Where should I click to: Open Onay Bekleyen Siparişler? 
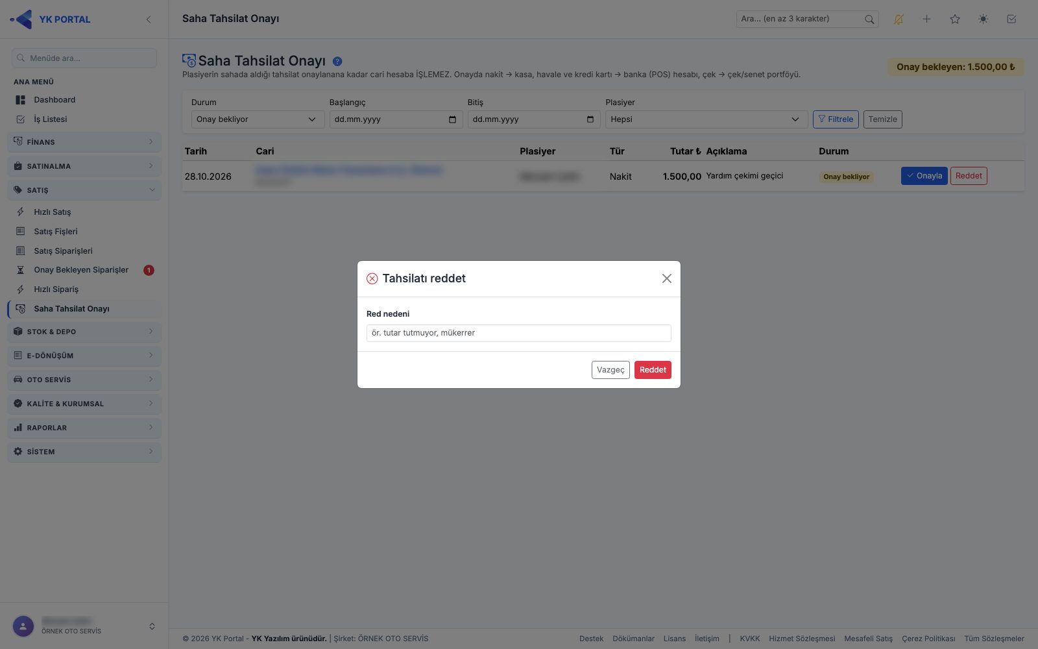tap(84, 270)
